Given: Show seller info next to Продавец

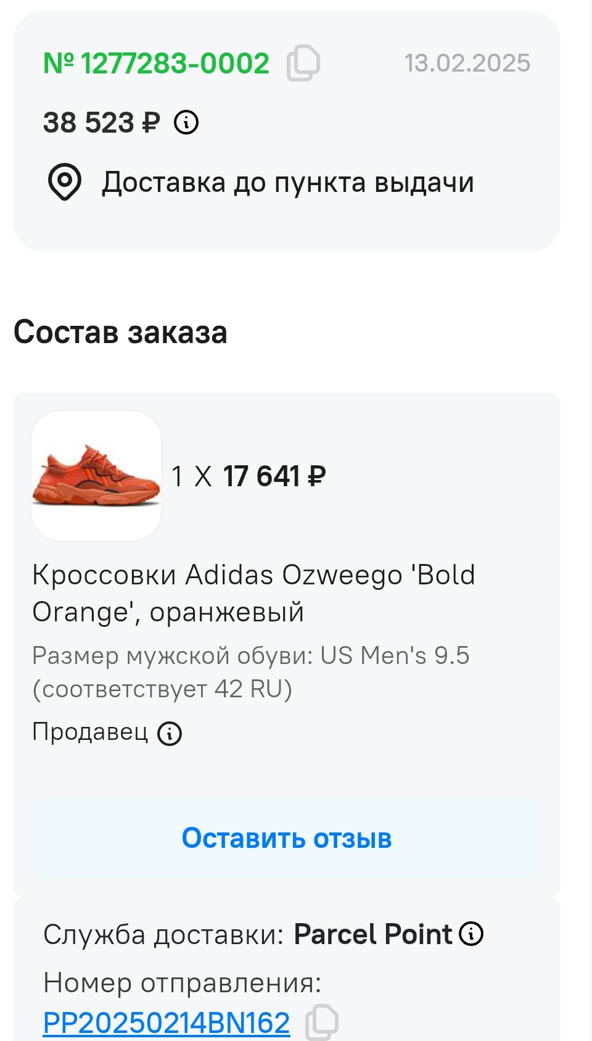Looking at the screenshot, I should (170, 733).
